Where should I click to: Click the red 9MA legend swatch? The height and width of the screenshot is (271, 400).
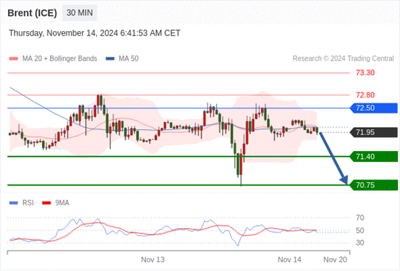(46, 203)
